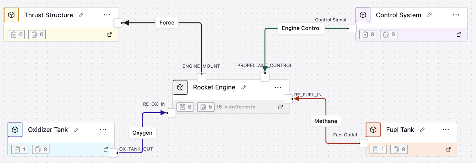Open Thrust Structure three-dot menu
This screenshot has height=163, width=476.
click(107, 15)
